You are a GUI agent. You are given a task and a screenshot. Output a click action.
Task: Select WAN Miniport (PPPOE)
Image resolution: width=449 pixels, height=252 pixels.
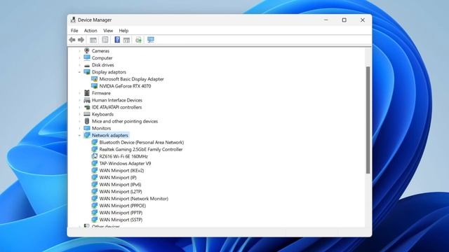click(x=123, y=206)
